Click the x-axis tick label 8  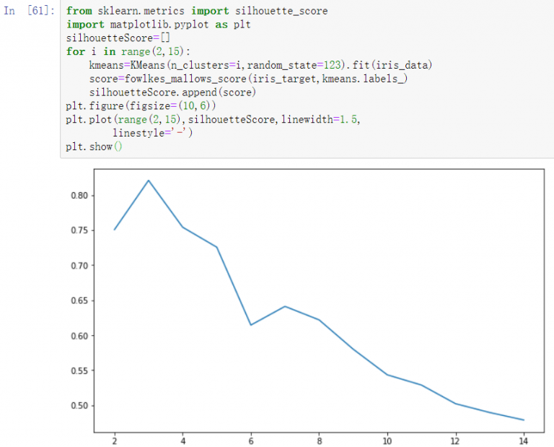pyautogui.click(x=319, y=439)
